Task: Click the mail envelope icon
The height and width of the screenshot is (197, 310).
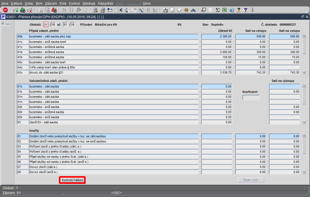Action: (x=110, y=10)
